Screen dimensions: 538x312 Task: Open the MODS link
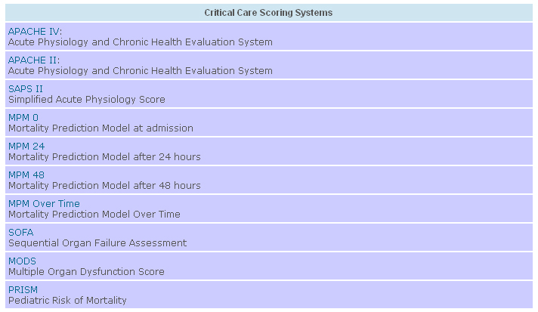[x=22, y=261]
